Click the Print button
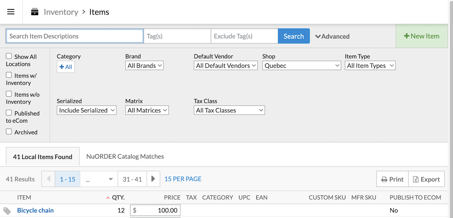453x218 pixels. 392,179
